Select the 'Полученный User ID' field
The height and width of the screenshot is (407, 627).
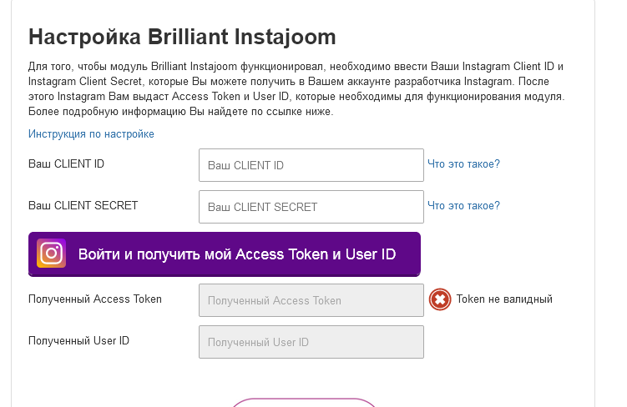[x=311, y=342]
